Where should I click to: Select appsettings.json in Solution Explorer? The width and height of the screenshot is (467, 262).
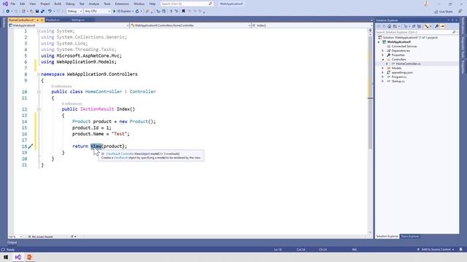click(402, 73)
